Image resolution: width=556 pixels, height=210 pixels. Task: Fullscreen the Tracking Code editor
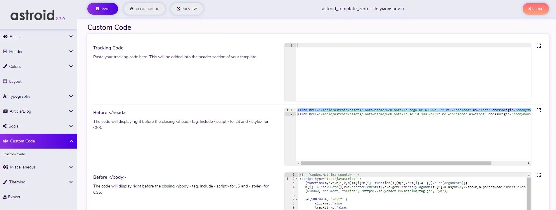coord(539,46)
